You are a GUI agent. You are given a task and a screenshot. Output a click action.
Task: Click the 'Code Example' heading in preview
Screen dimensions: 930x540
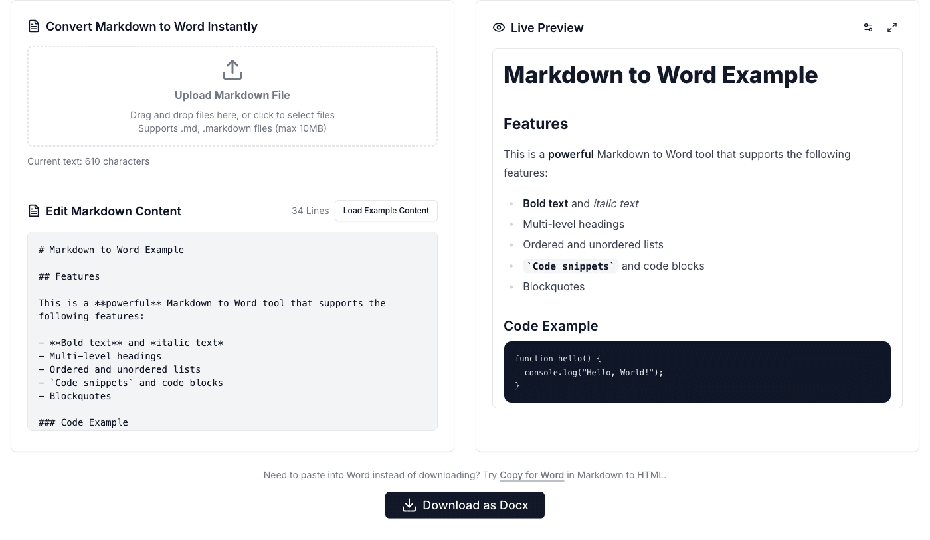point(551,326)
